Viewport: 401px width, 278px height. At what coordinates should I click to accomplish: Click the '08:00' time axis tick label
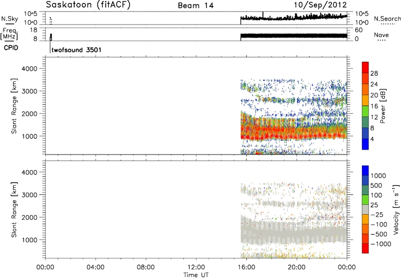pyautogui.click(x=146, y=267)
